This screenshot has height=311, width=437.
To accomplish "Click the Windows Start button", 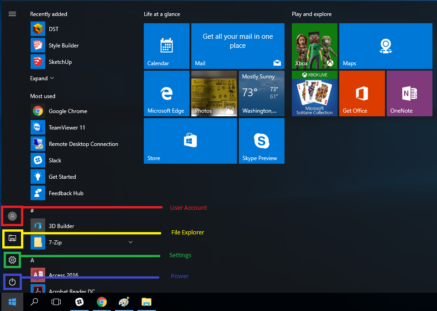I will pos(12,302).
